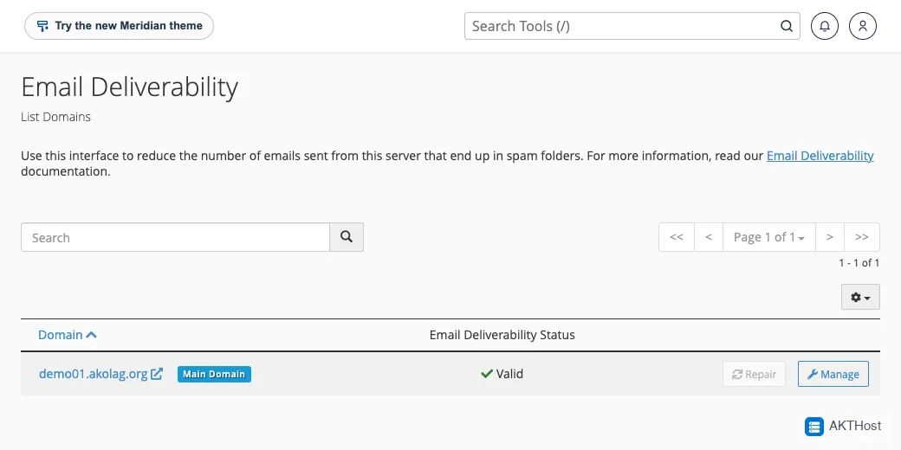Click the Email Deliverability page heading
Viewport: 901px width, 450px height.
(130, 87)
